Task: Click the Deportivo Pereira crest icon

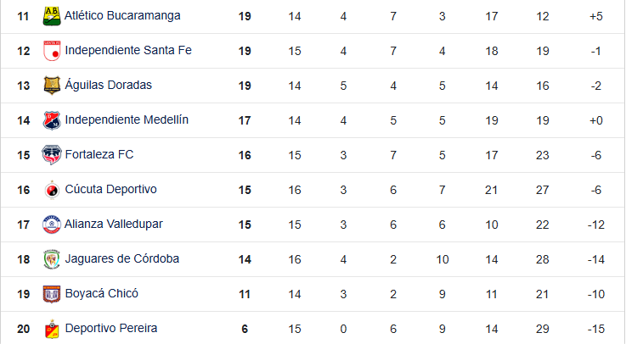Action: click(x=52, y=328)
